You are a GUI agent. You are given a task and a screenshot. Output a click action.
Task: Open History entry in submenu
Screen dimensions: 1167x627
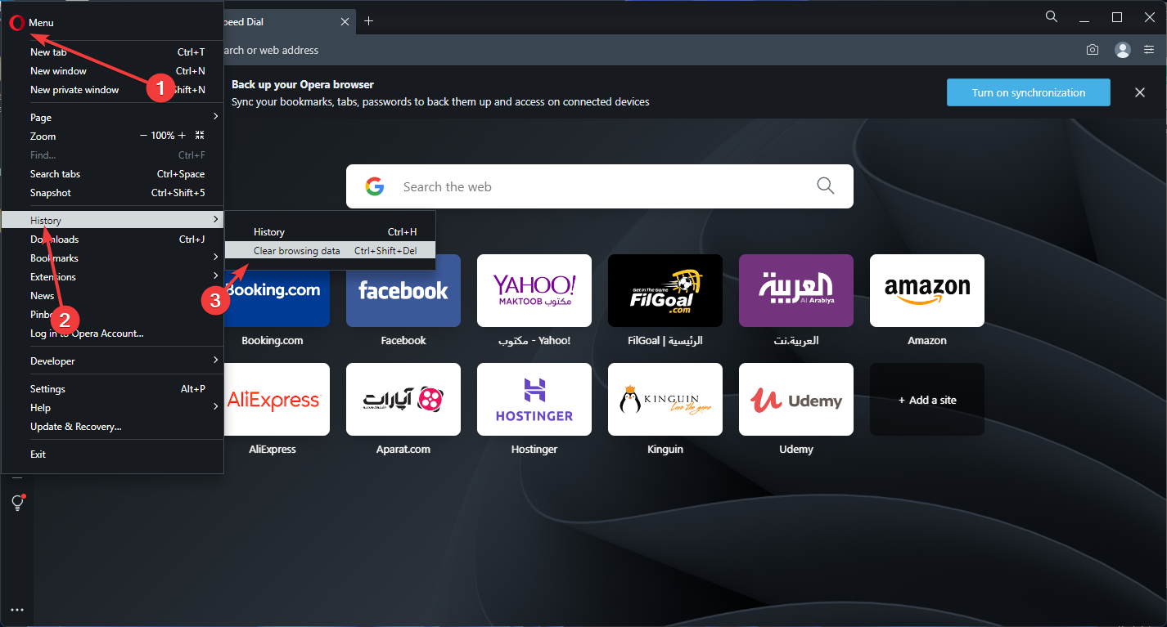(331, 232)
